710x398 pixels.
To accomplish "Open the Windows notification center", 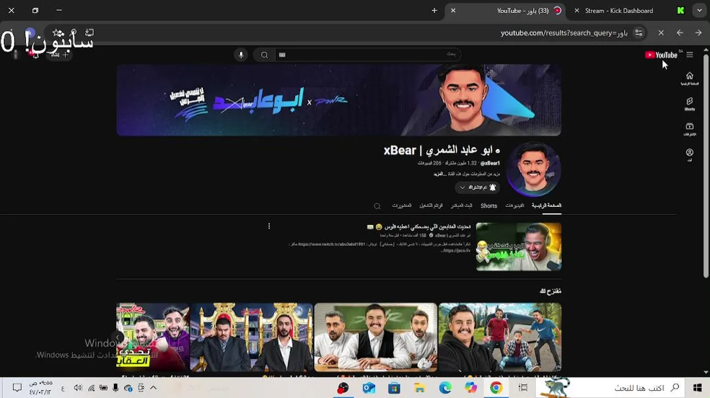I will (x=17, y=388).
